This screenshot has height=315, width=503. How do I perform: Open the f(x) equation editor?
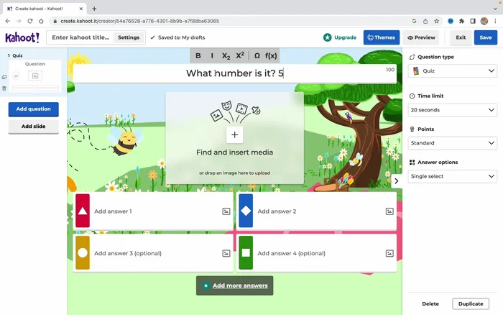tap(271, 55)
